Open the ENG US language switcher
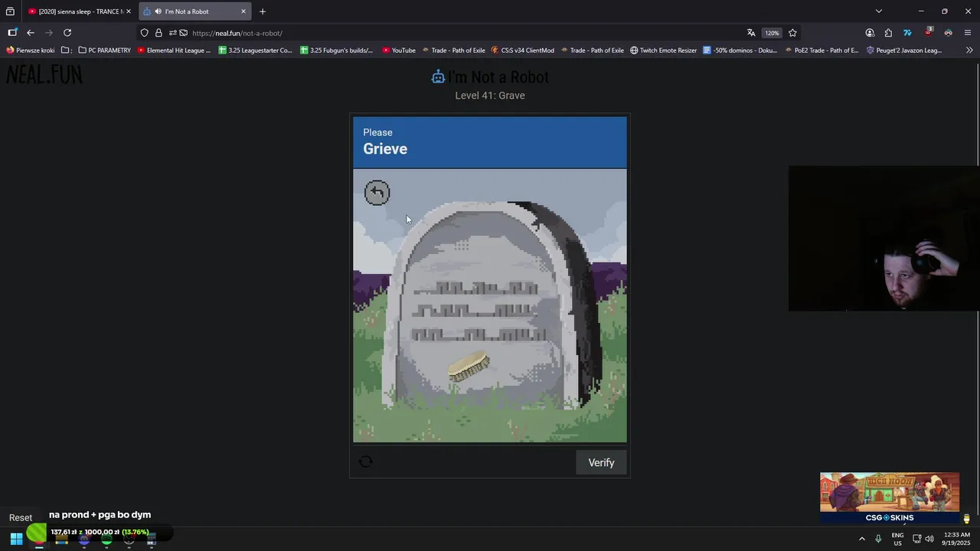The image size is (980, 551). point(897,539)
